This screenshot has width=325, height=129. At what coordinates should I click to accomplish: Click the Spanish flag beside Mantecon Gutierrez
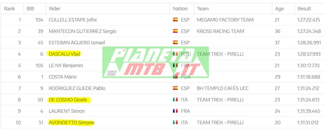[x=175, y=31]
